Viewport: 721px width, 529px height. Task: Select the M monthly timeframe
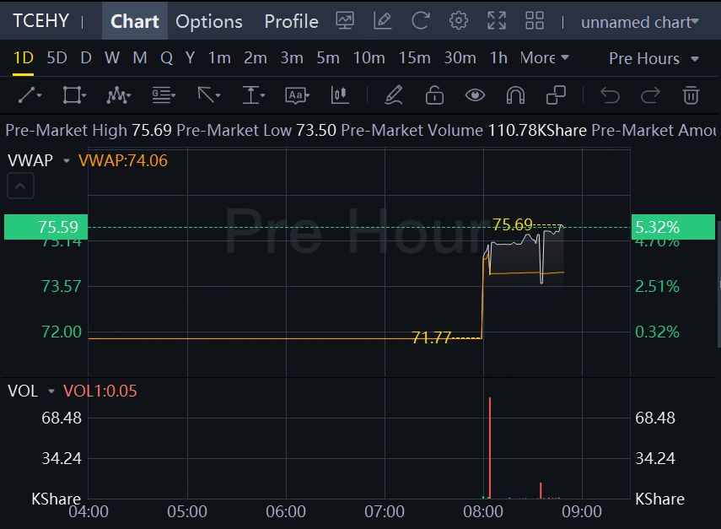140,58
